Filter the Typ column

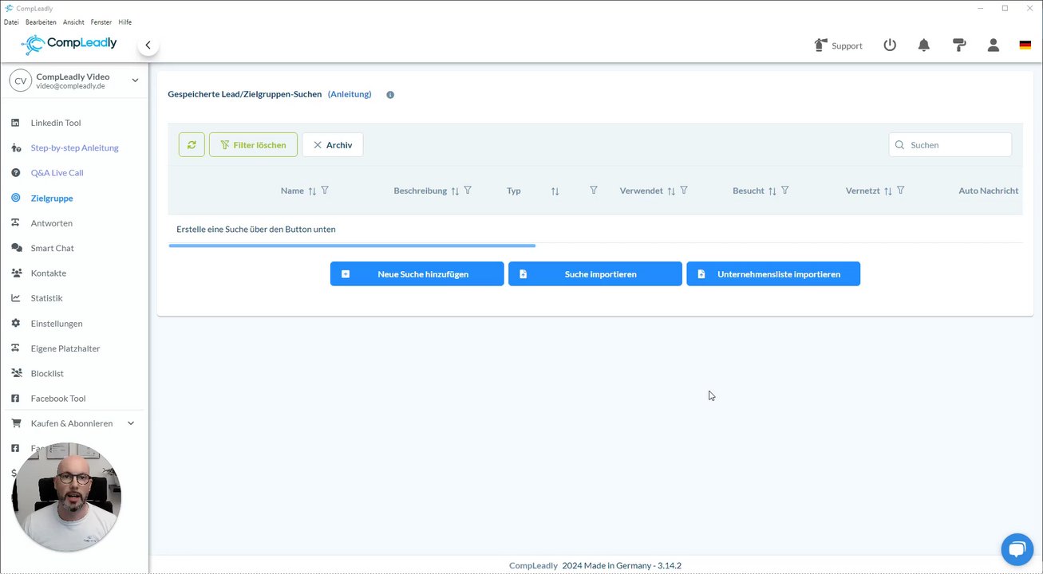pos(594,191)
